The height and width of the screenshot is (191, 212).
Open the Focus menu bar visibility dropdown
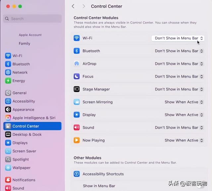tap(179, 77)
